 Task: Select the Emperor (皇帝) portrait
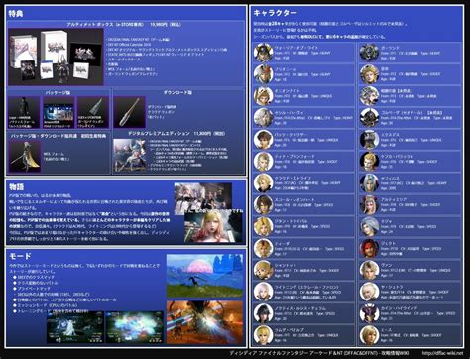(369, 74)
